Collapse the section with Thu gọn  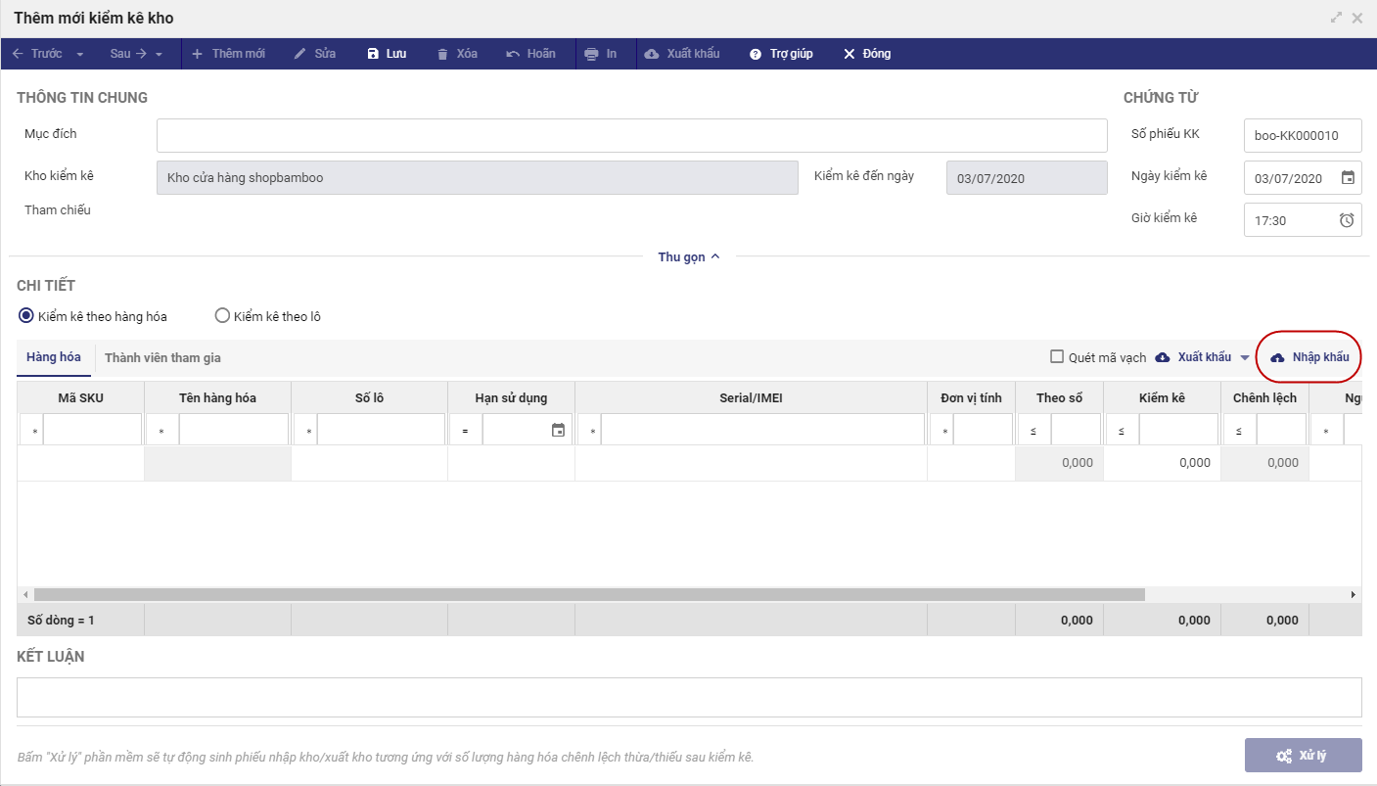689,256
